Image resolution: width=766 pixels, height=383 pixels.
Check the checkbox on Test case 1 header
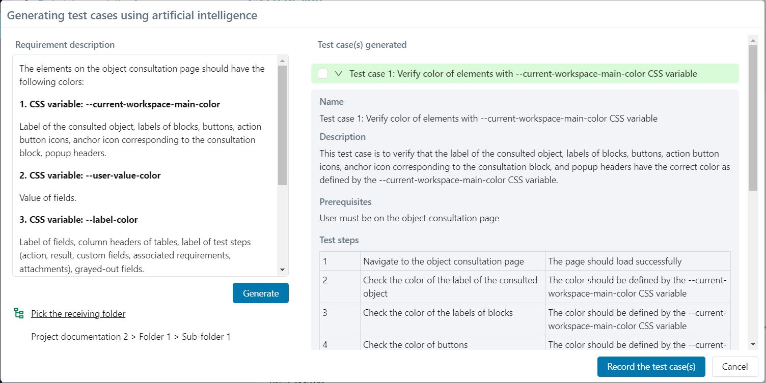pos(322,73)
